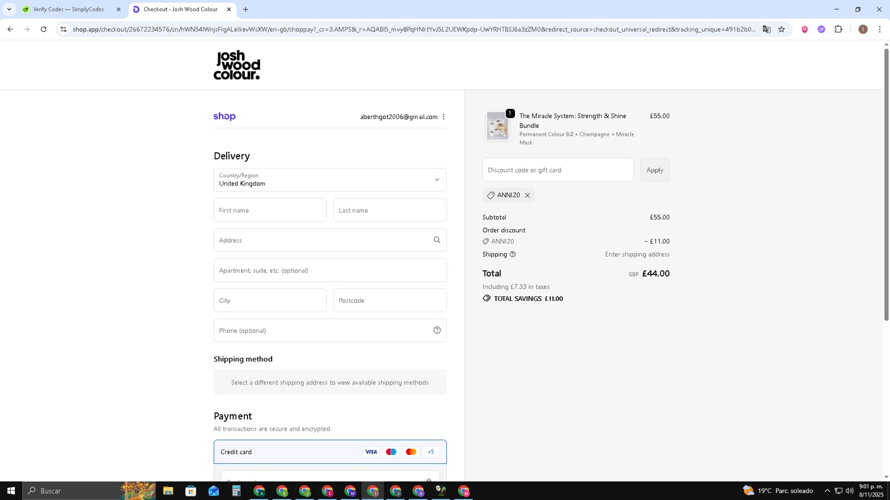Open Calculator from taskbar
Screen dimensions: 890x500
236,491
